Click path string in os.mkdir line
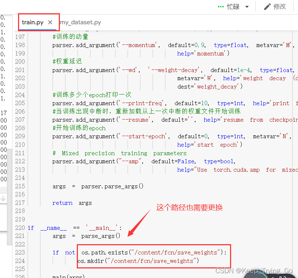Viewport: 298px width, 278px height. point(152,261)
